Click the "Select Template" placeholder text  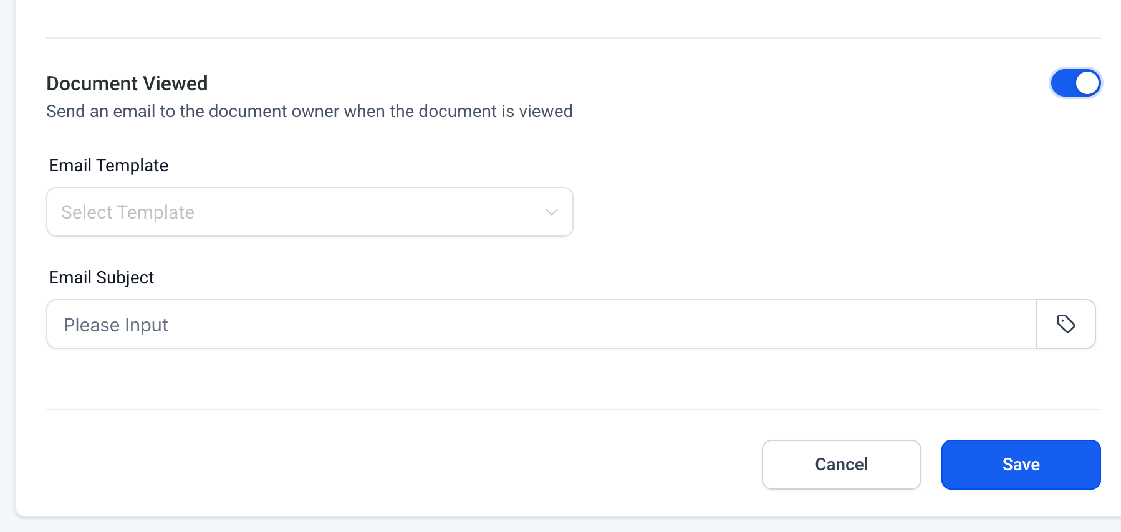[128, 212]
